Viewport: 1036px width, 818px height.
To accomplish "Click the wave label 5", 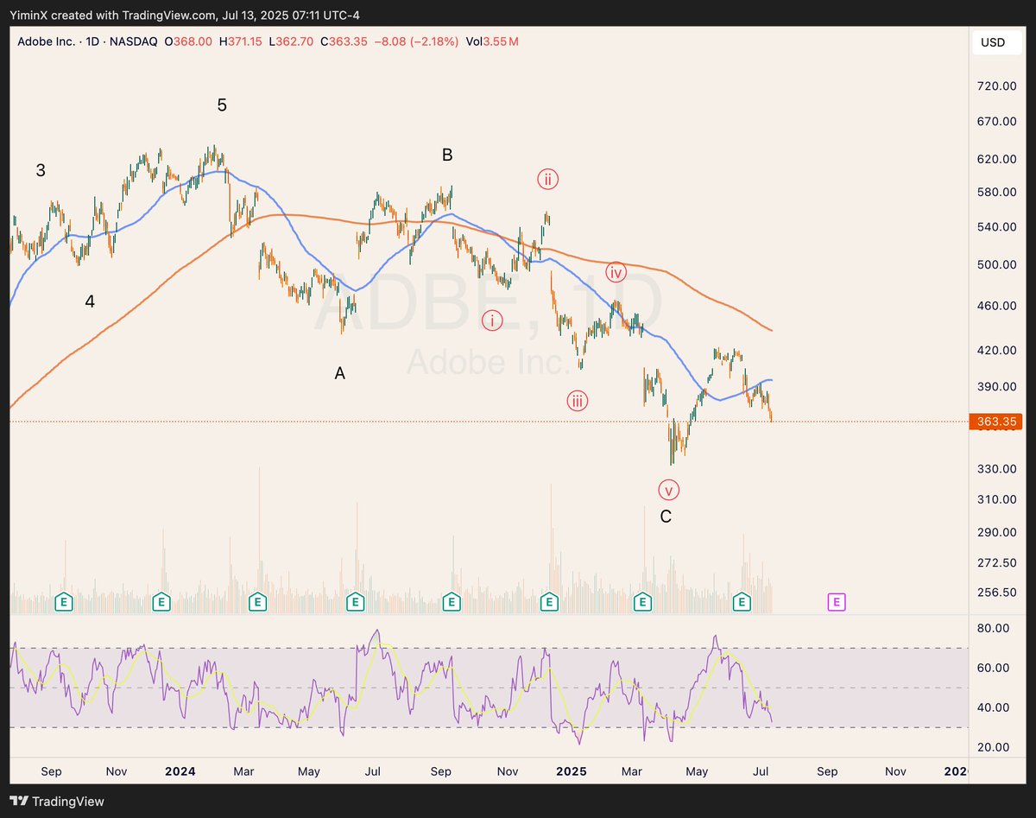I will pyautogui.click(x=222, y=105).
